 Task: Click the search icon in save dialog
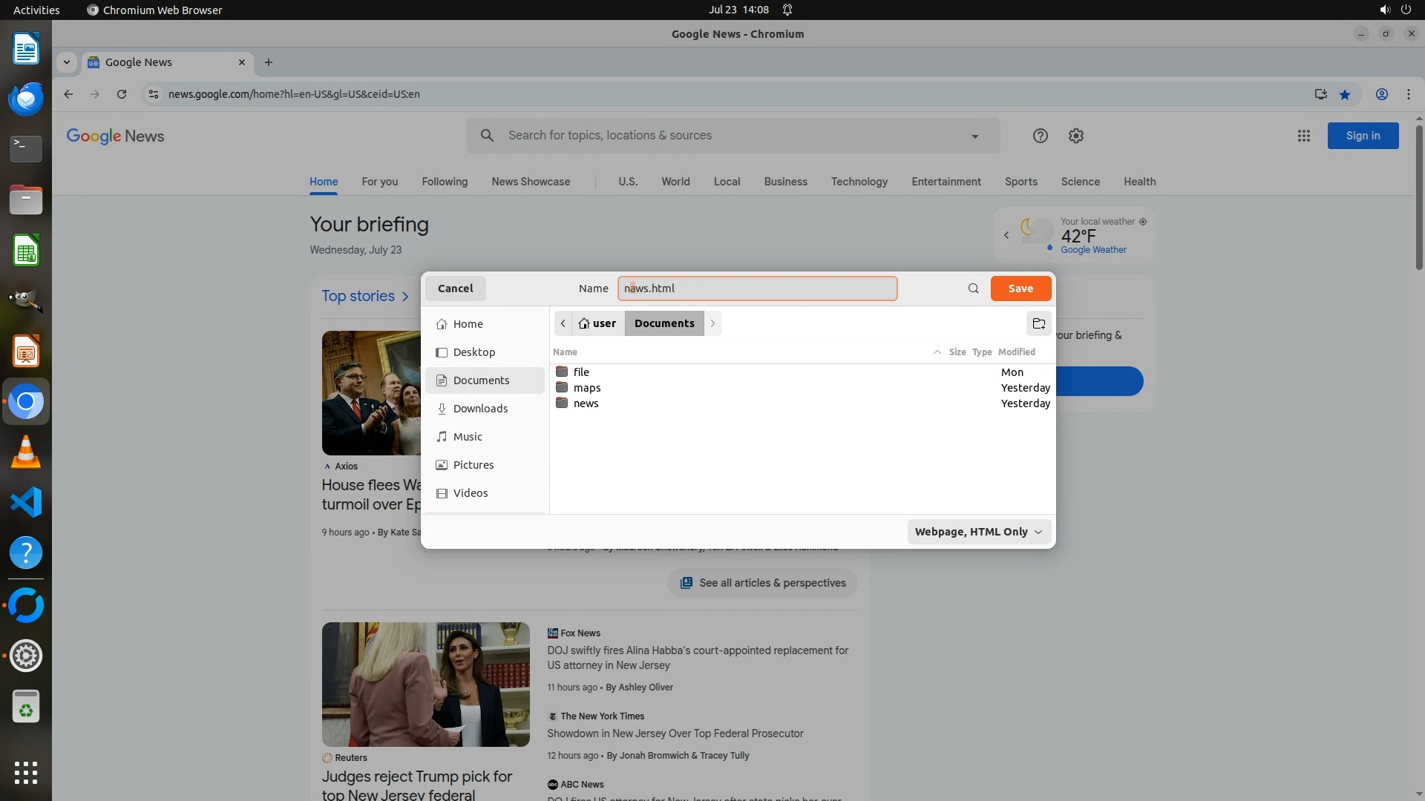coord(973,289)
